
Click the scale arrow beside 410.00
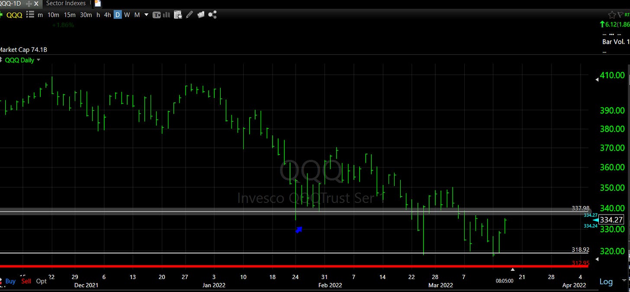(598, 79)
